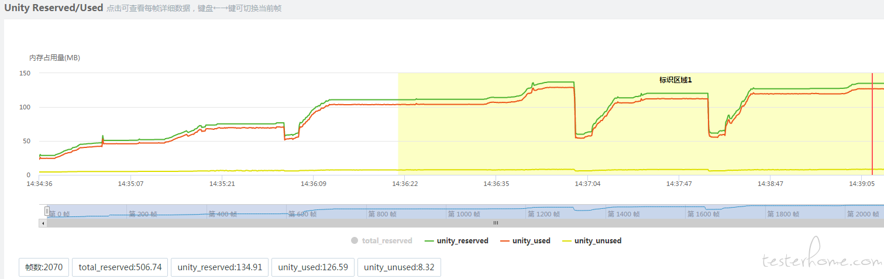
Task: Click the horizontal scrollbar grip below the navigator
Action: coord(496,223)
